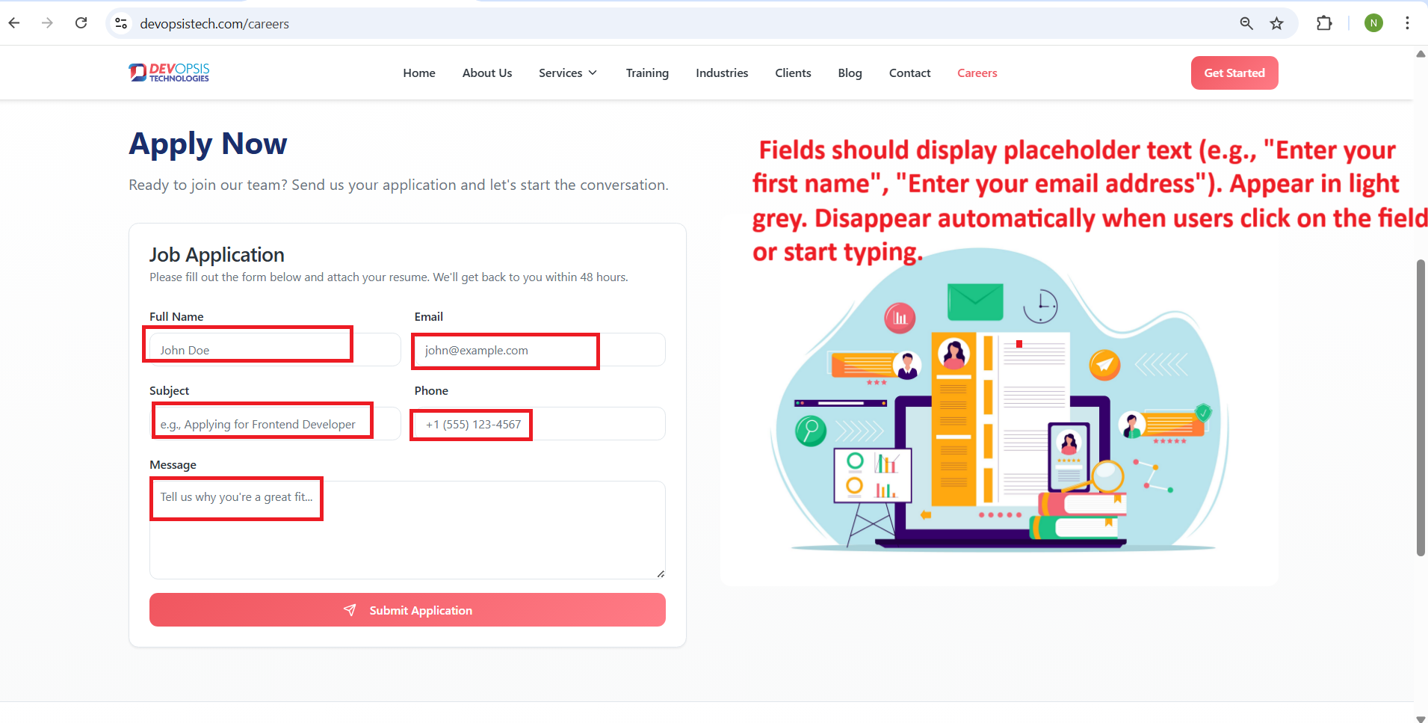
Task: Open the Training nav item
Action: (646, 73)
